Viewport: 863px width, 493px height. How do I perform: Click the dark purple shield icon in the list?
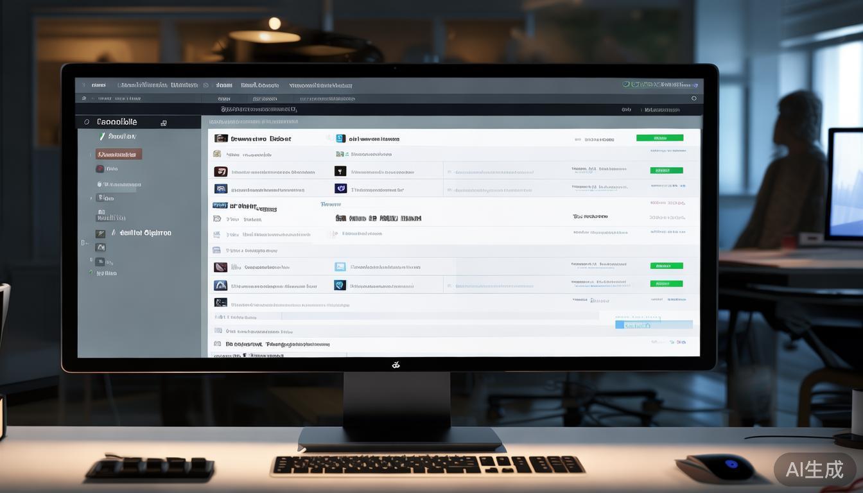coord(340,189)
